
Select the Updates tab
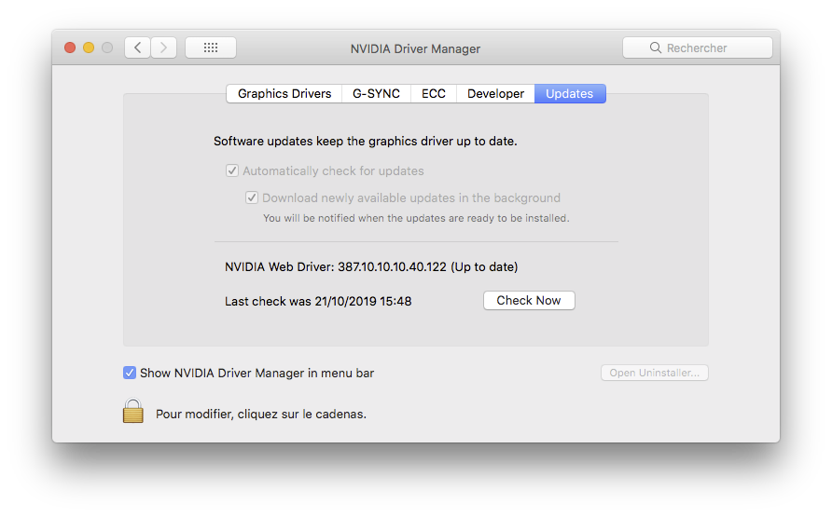click(570, 93)
